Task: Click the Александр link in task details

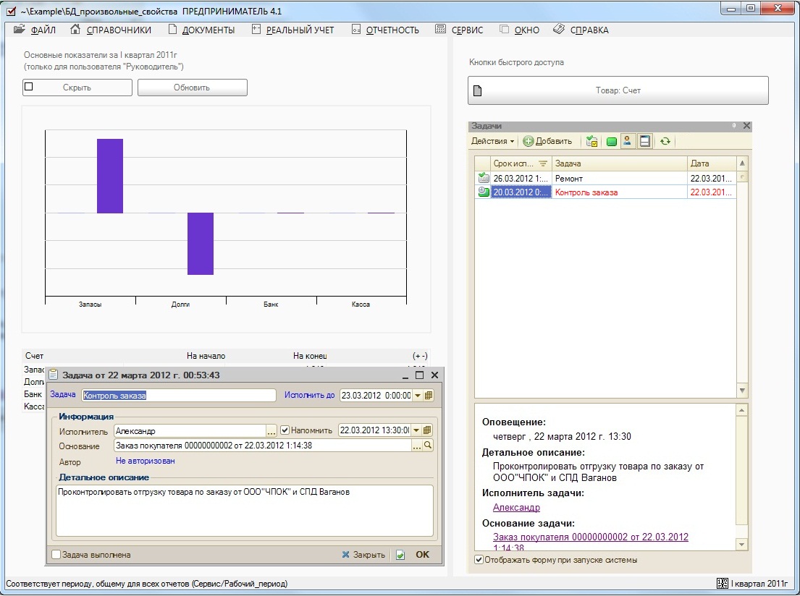Action: tap(516, 508)
